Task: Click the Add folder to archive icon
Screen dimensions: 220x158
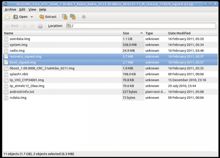Action: [x=73, y=17]
